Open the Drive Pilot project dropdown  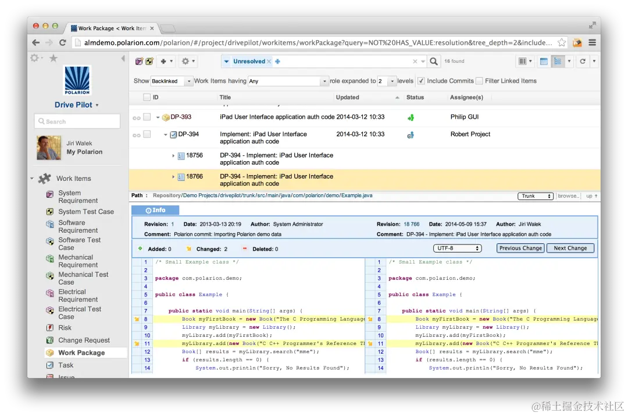[x=77, y=105]
